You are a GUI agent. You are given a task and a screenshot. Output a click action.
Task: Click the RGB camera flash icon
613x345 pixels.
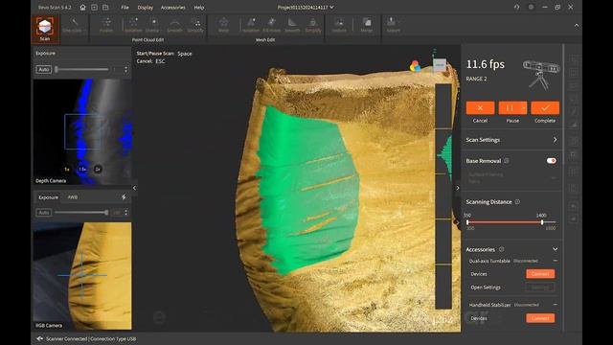[x=124, y=197]
